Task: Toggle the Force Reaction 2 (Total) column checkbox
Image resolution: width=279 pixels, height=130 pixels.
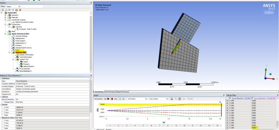Action: 252,98
